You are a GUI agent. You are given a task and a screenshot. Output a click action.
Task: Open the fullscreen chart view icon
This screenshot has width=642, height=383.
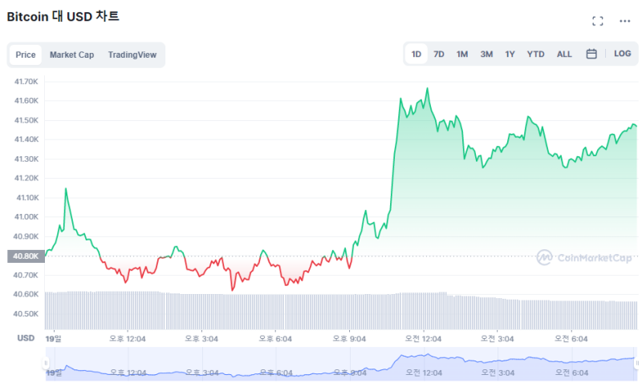[597, 22]
